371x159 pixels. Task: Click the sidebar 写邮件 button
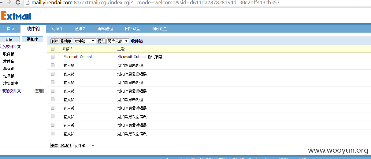point(32,39)
